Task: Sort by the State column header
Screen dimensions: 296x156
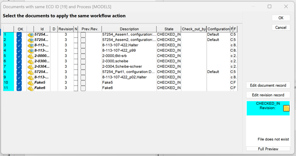Action: pyautogui.click(x=169, y=29)
